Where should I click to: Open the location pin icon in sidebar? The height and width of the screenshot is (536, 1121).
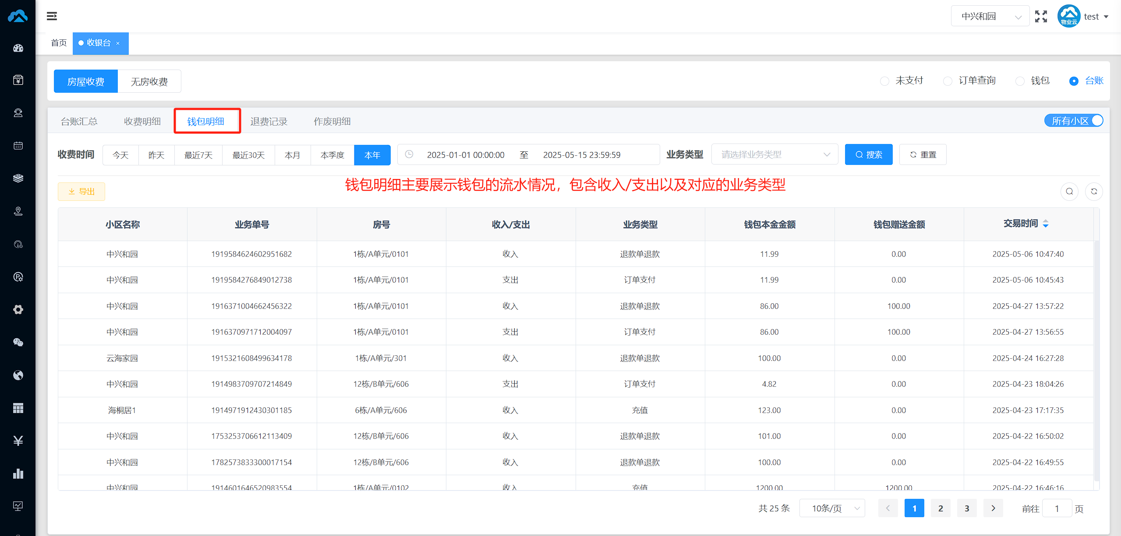pyautogui.click(x=18, y=211)
